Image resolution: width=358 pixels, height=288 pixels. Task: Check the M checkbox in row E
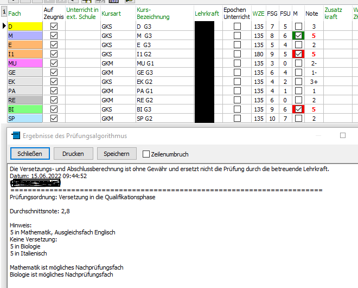[x=298, y=45]
